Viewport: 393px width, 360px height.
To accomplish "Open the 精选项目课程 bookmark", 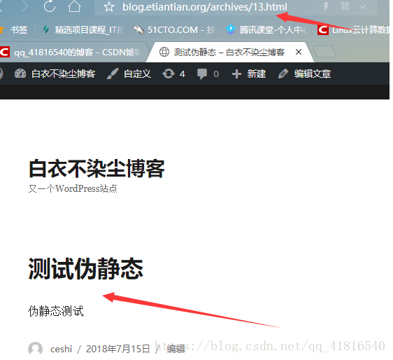I will click(x=83, y=30).
